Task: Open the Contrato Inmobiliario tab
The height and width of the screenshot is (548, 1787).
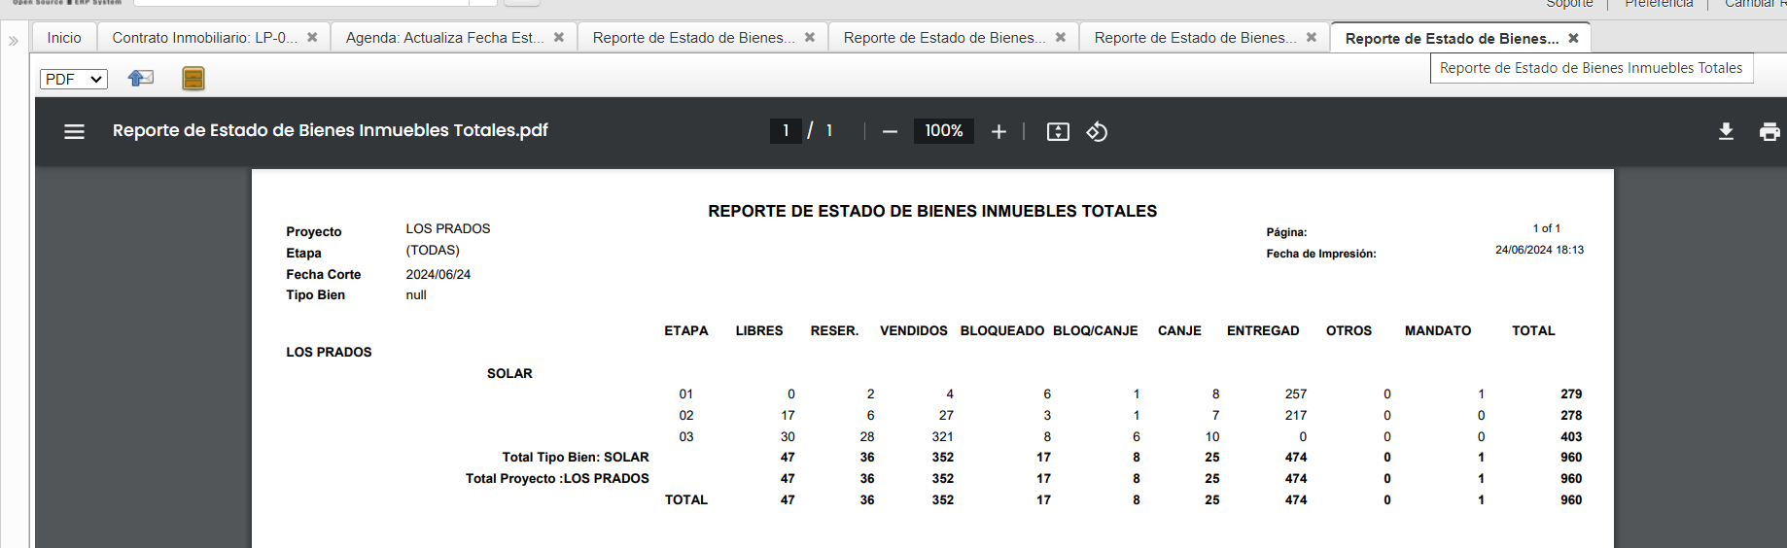Action: [x=204, y=38]
